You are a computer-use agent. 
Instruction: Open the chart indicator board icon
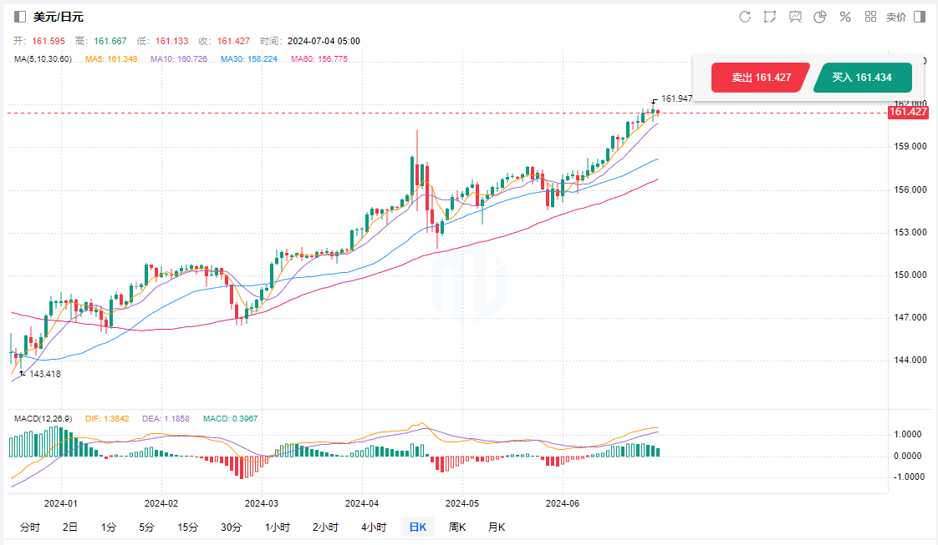(795, 17)
